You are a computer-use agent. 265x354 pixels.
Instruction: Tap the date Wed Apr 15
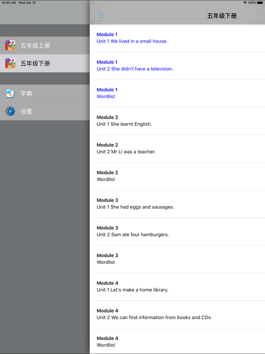point(27,3)
